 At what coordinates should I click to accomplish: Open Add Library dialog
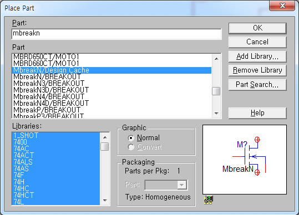(x=257, y=57)
